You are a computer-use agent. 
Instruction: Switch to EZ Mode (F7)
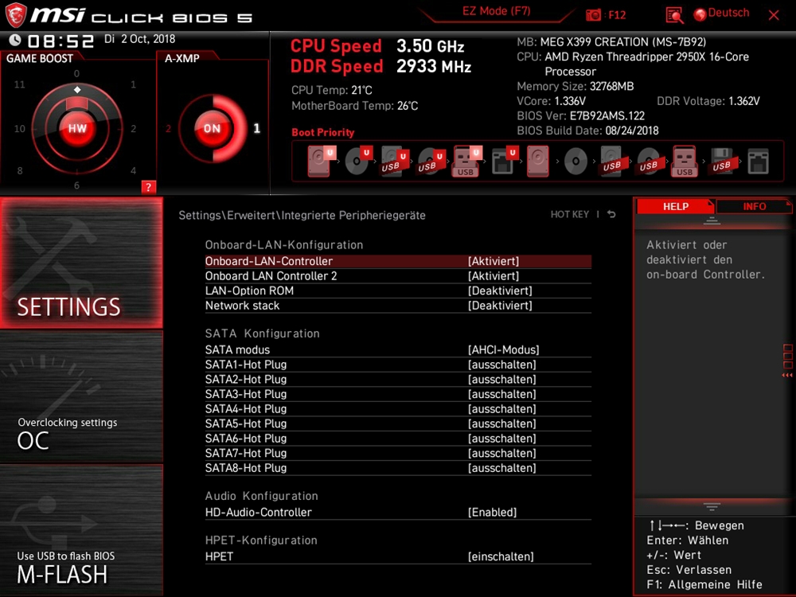pyautogui.click(x=496, y=12)
